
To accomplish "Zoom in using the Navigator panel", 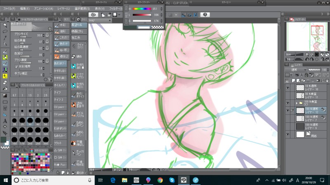I will point(312,54).
